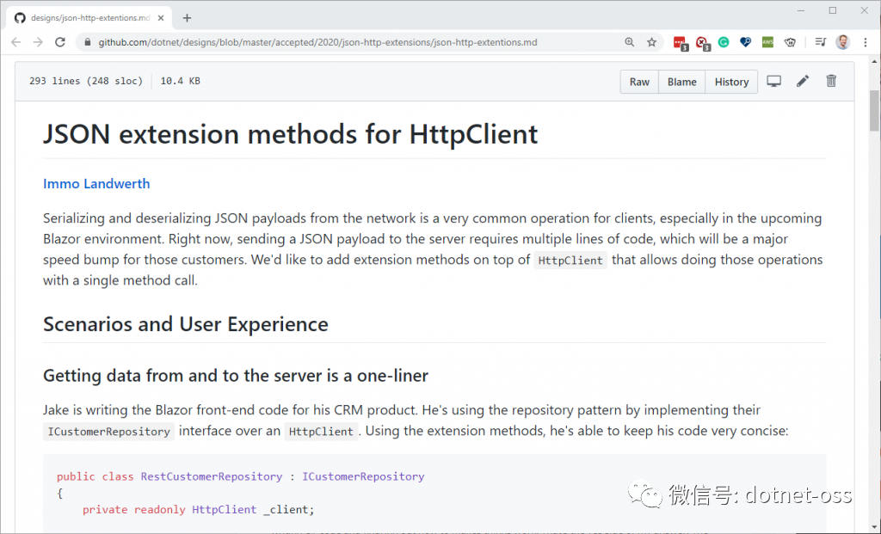
Task: Open the media controls icon
Action: pyautogui.click(x=820, y=41)
